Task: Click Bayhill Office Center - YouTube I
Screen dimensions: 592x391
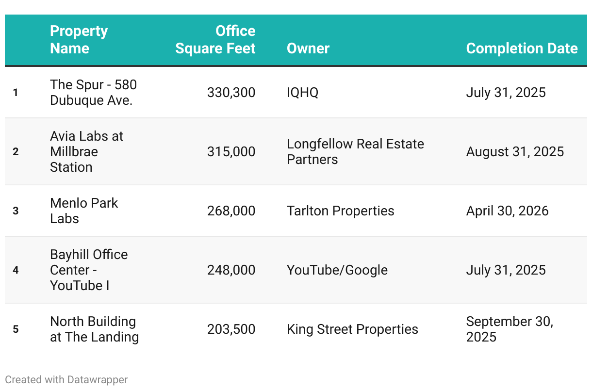Action: click(x=89, y=270)
